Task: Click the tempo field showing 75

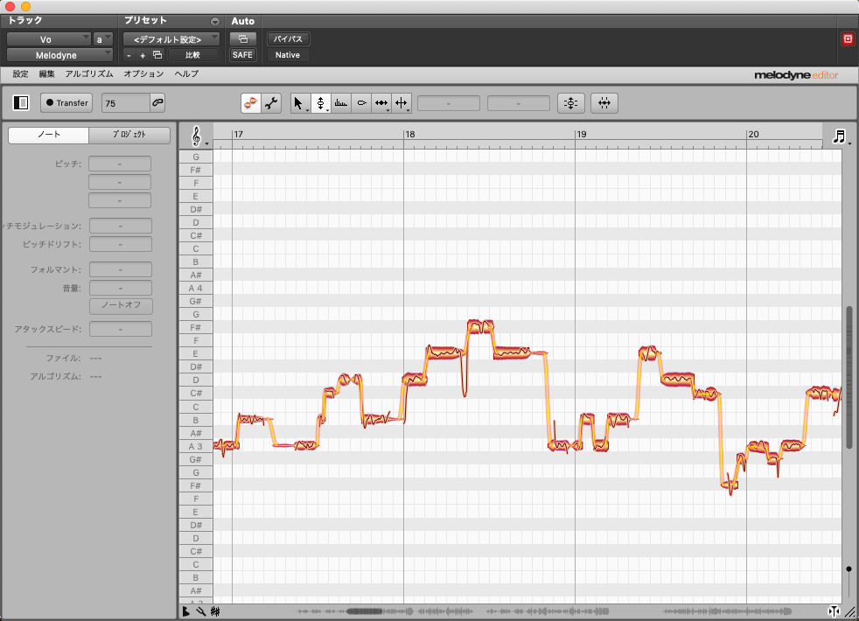Action: (x=124, y=103)
